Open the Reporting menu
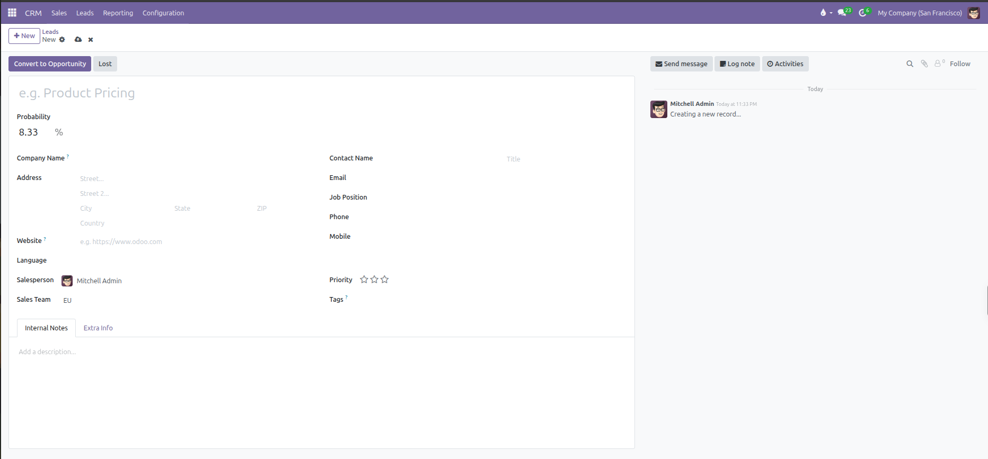Screen dimensions: 988x459 coord(118,13)
